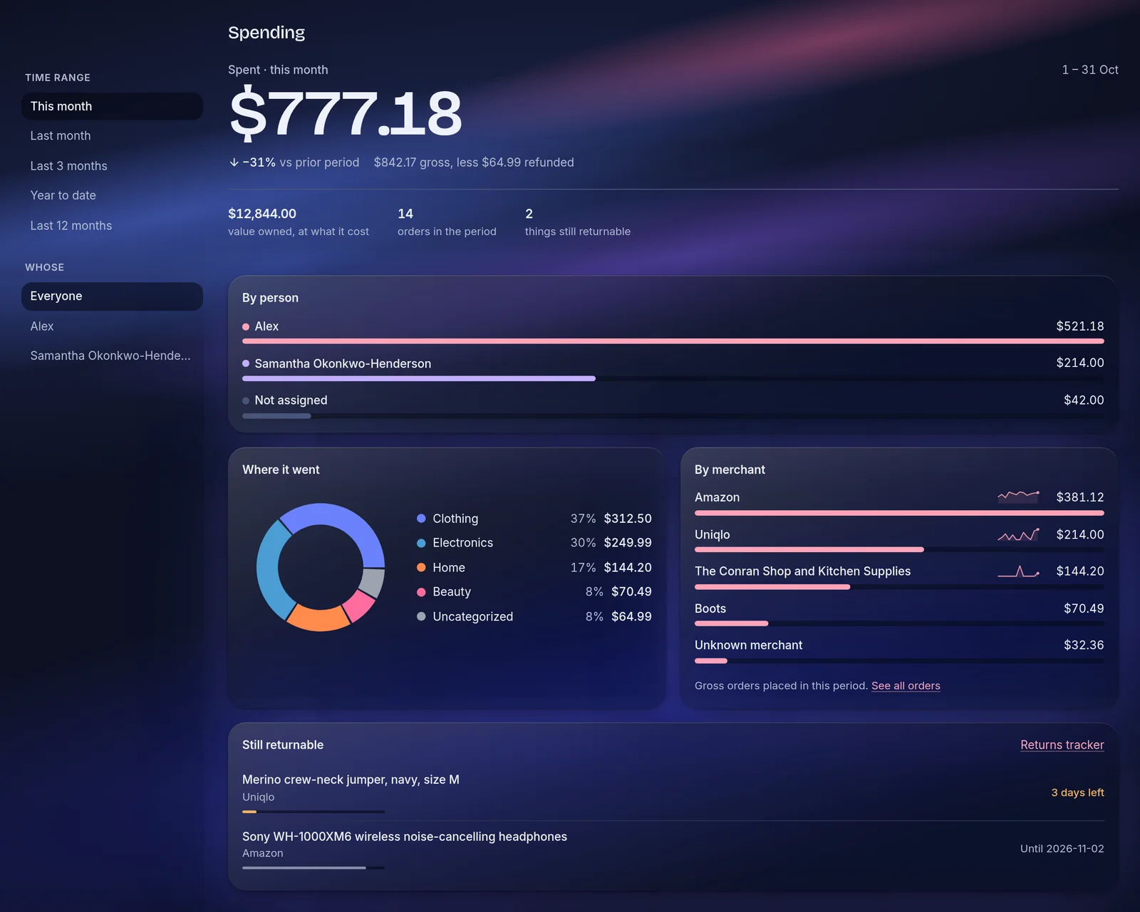
Task: Click the Boots merchant name
Action: click(x=710, y=608)
